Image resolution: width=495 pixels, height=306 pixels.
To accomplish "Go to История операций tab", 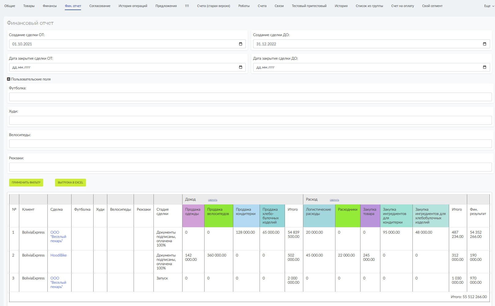I will [x=133, y=6].
